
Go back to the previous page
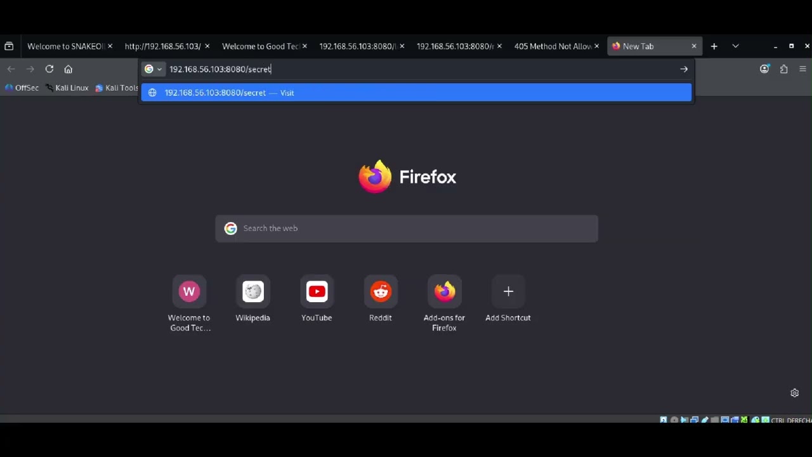pos(11,69)
